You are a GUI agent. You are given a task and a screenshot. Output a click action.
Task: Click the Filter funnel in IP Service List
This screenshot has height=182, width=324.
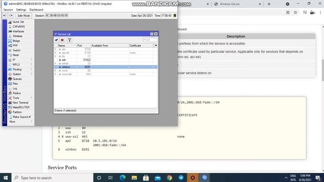click(x=69, y=40)
